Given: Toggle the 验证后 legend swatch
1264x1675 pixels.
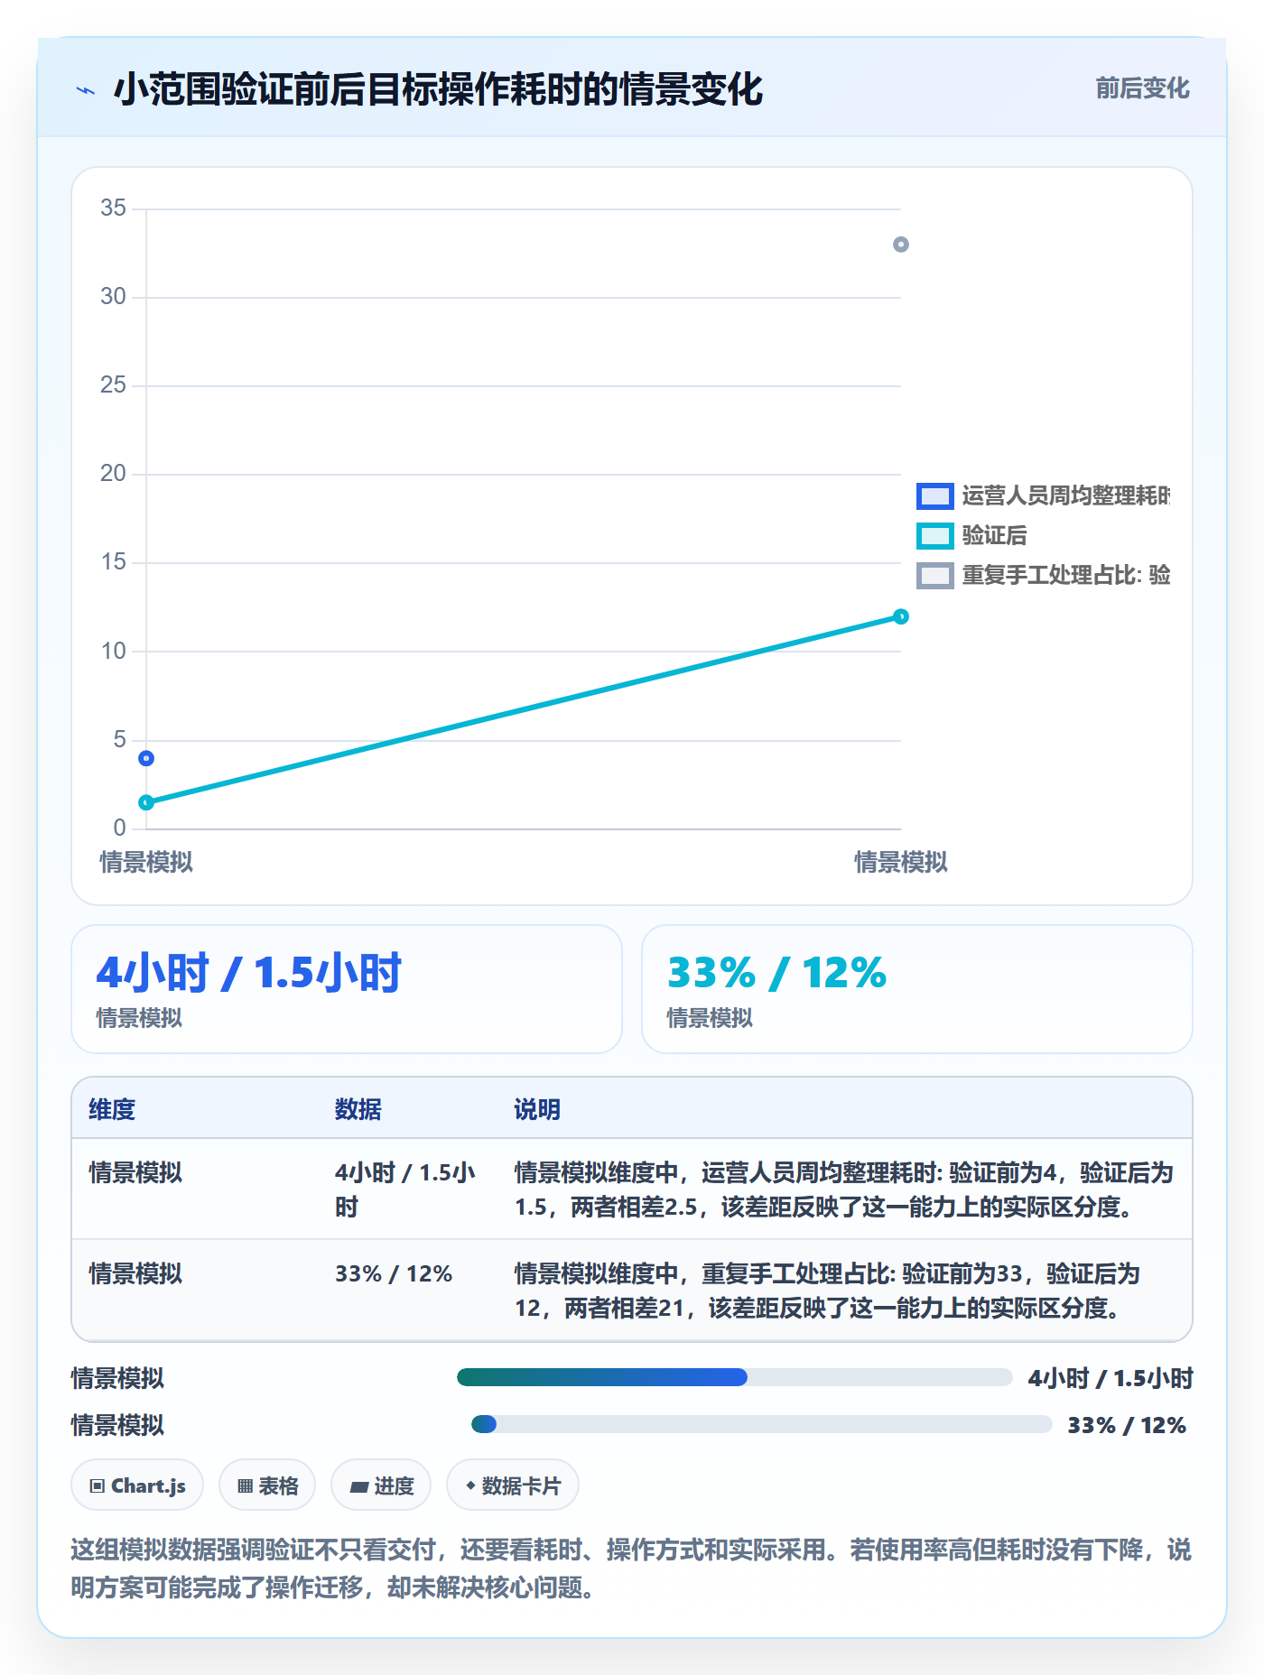Looking at the screenshot, I should [x=934, y=535].
